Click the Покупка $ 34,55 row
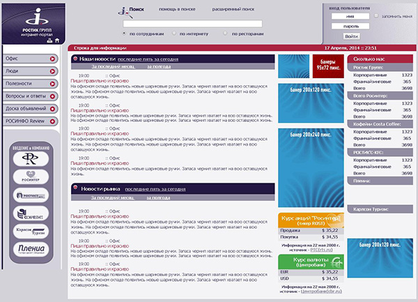The image size is (418, 302). point(311,237)
